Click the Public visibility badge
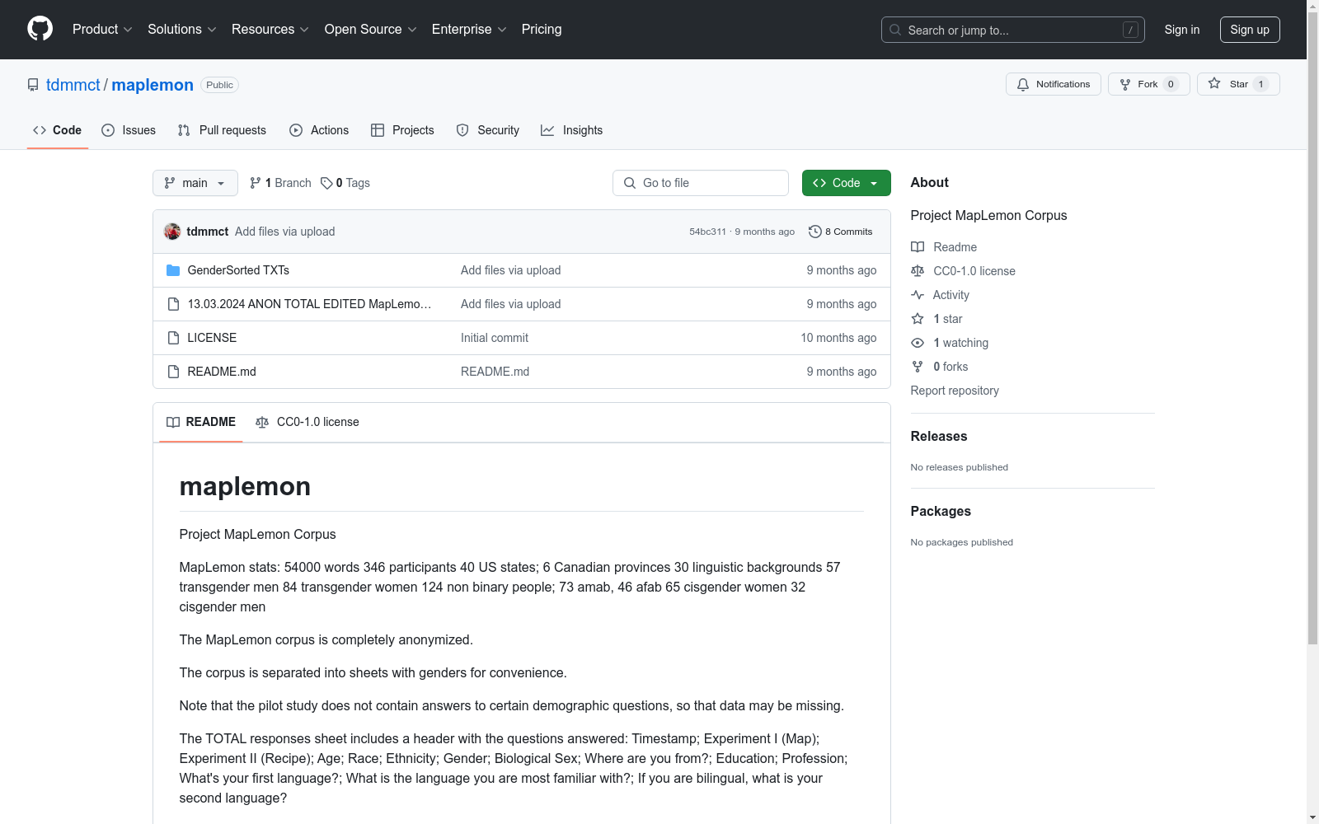 219,85
